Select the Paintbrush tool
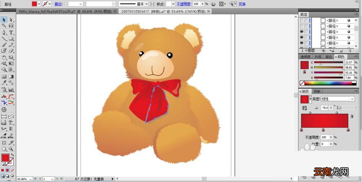 pos(4,45)
